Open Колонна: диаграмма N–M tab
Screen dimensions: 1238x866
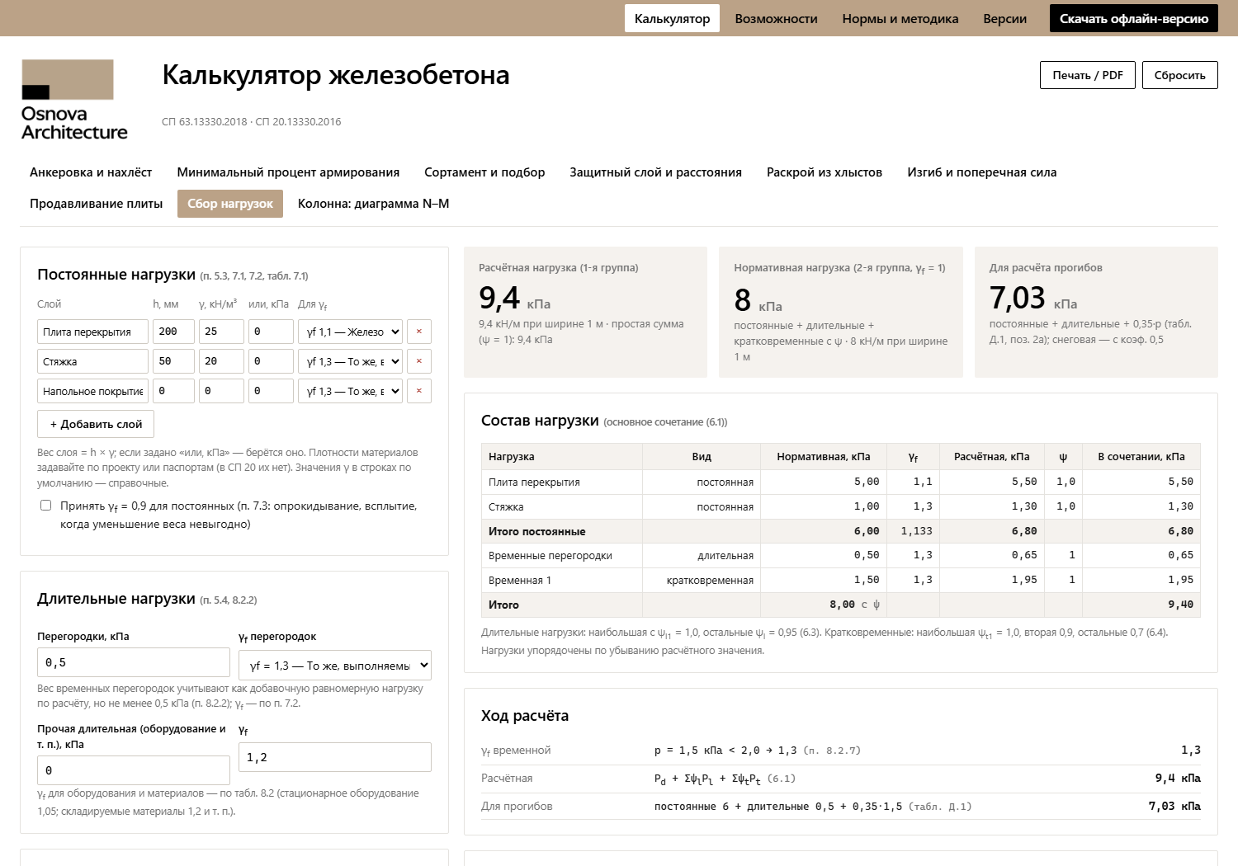click(x=373, y=204)
